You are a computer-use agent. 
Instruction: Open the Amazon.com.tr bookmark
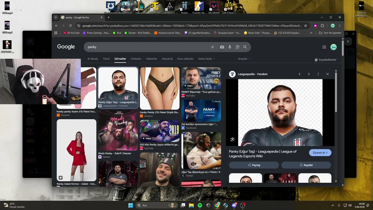[168, 33]
